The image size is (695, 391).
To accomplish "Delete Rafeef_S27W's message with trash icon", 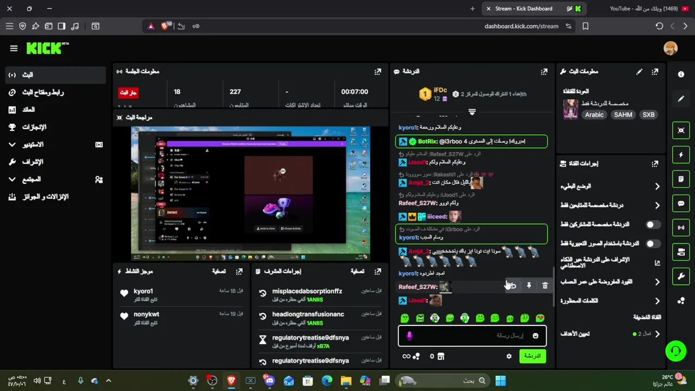I will click(545, 285).
